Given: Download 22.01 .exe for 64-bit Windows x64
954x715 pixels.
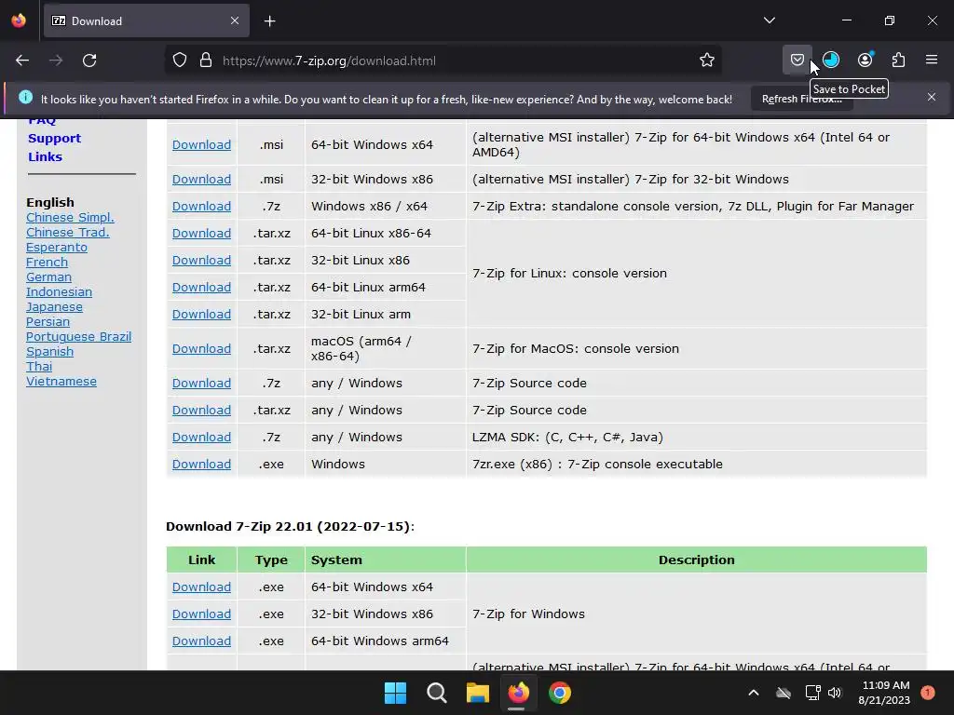Looking at the screenshot, I should [x=201, y=587].
